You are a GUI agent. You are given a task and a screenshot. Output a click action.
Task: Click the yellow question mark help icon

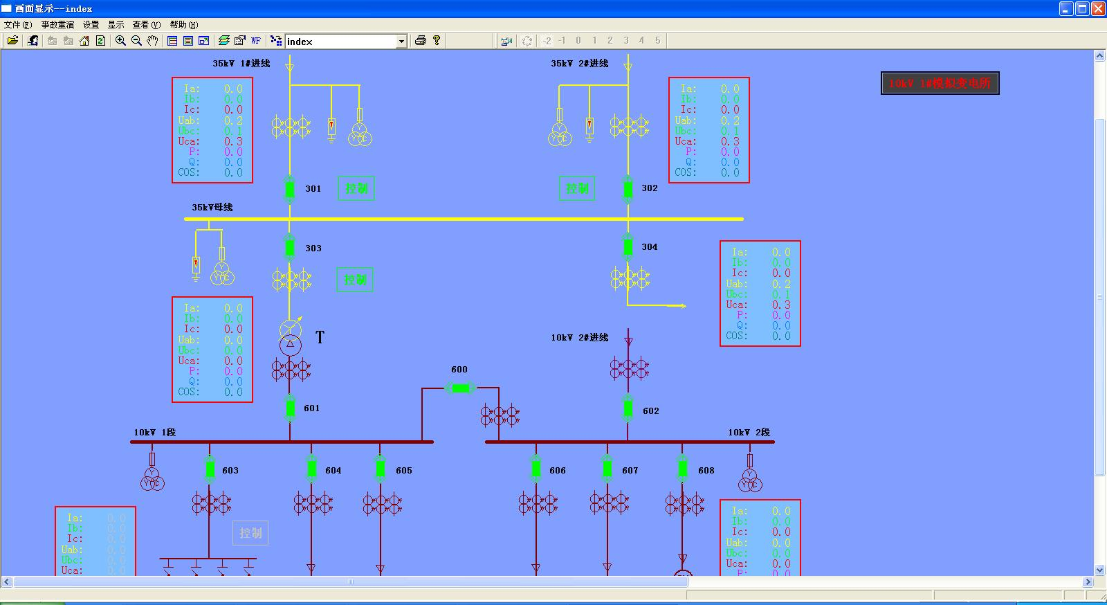pos(437,41)
